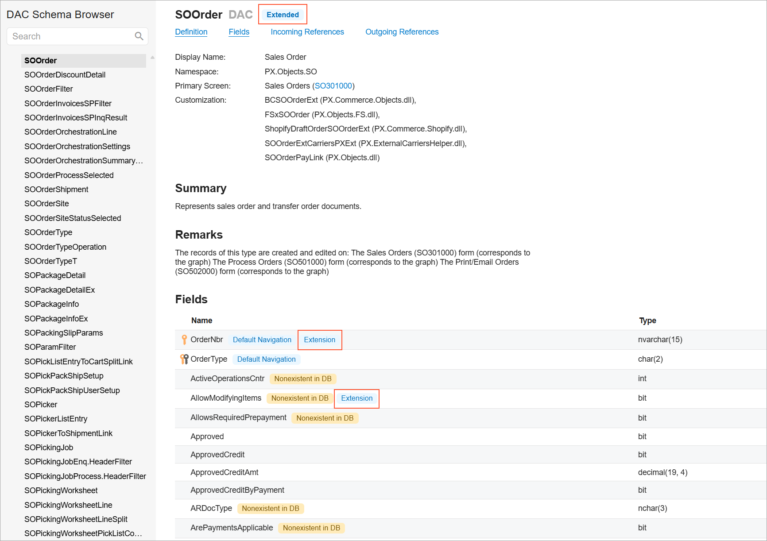The height and width of the screenshot is (541, 767).
Task: Select the truncated SOOrderOrchestrationSummary entry
Action: (x=84, y=161)
